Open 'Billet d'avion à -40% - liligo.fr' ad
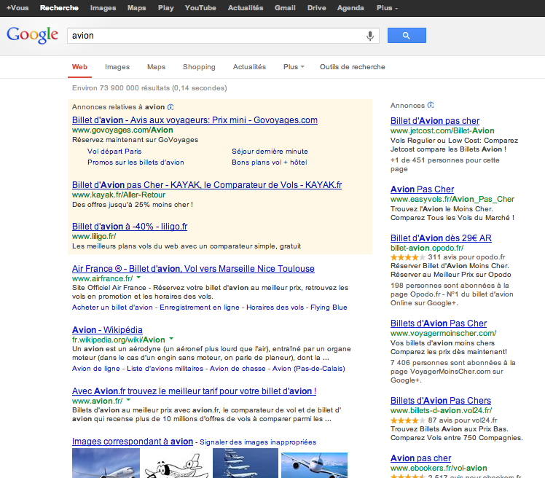Screen dimensions: 545x478 pyautogui.click(x=130, y=227)
